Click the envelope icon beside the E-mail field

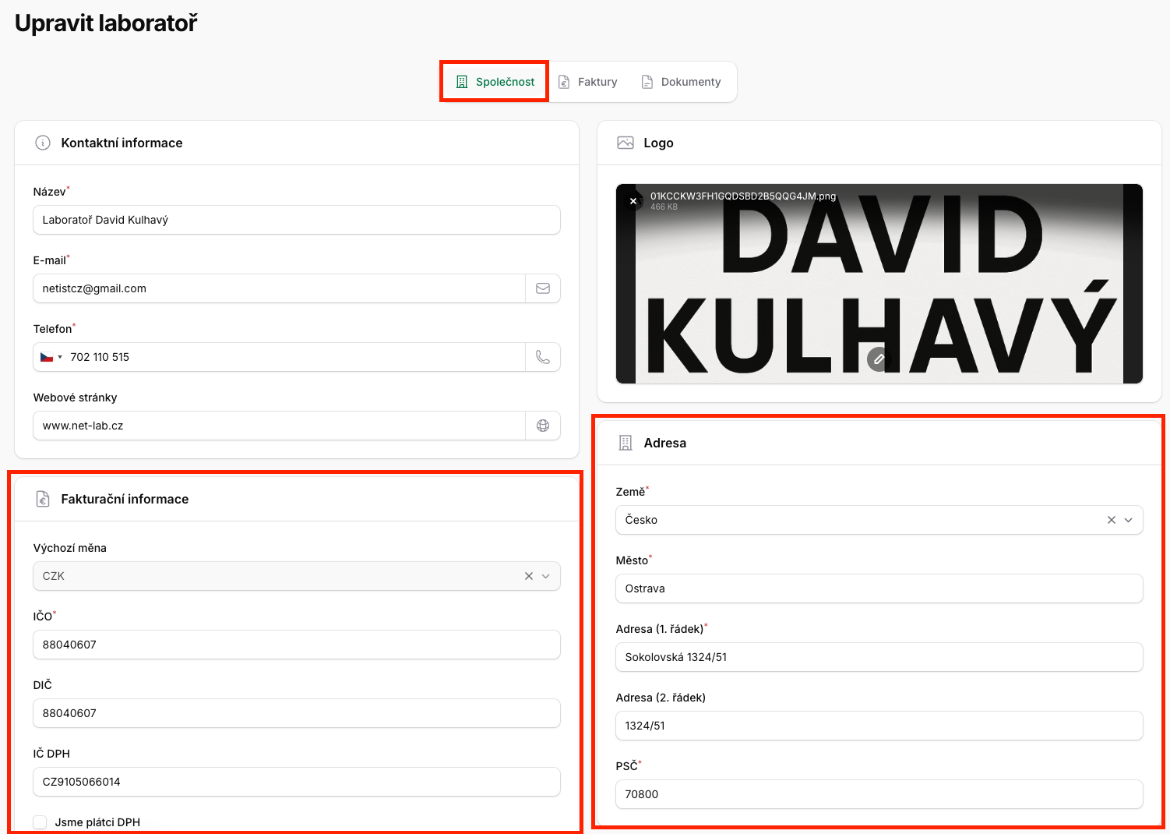[543, 288]
